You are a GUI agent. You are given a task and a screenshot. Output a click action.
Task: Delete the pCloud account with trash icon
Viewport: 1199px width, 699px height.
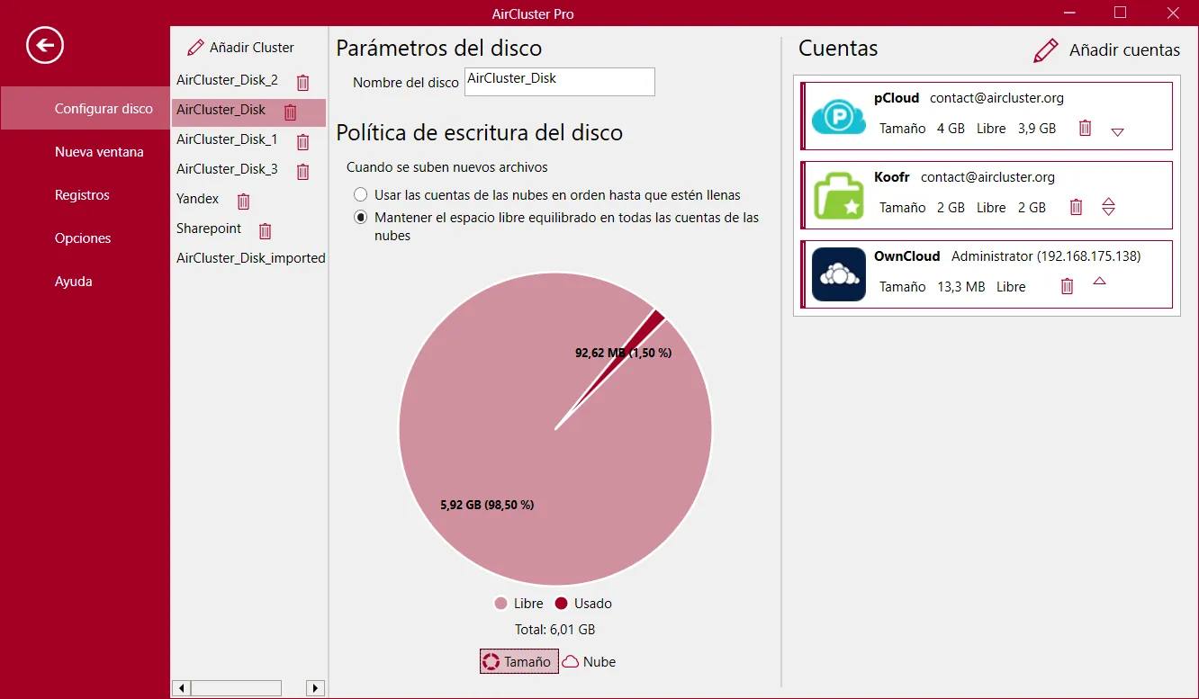pyautogui.click(x=1086, y=128)
